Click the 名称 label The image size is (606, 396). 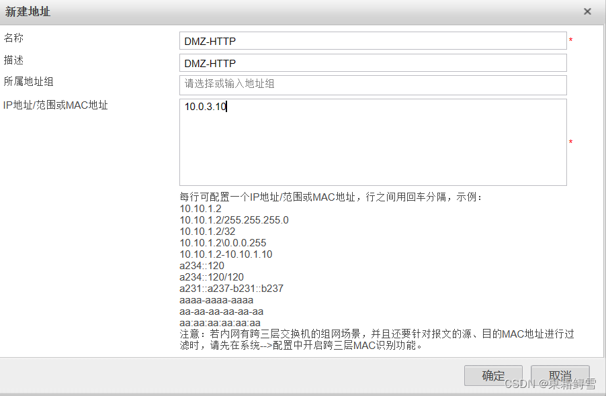[13, 38]
